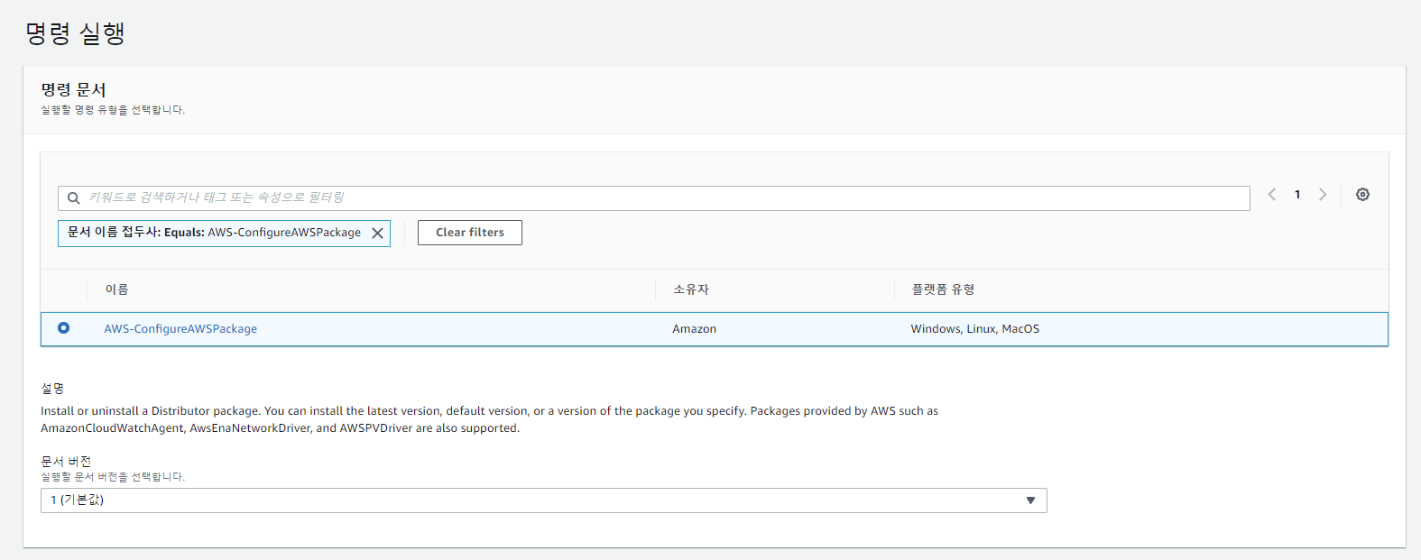Click the search magnifier icon
Image resolution: width=1421 pixels, height=560 pixels.
74,198
